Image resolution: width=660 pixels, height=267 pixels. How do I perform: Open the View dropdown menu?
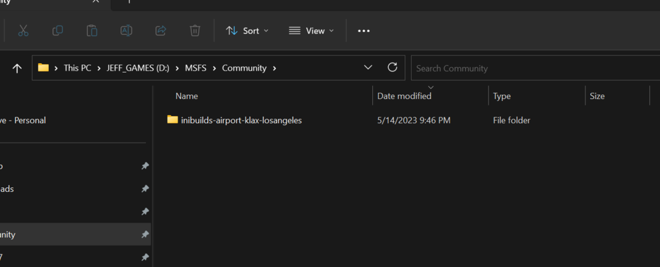(x=312, y=30)
